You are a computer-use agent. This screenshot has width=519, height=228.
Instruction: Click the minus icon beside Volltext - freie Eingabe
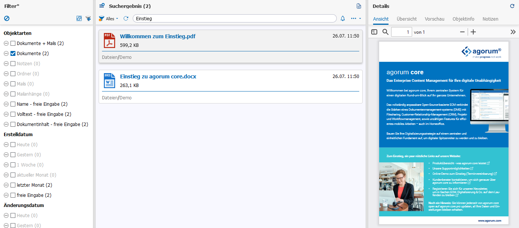click(6, 114)
